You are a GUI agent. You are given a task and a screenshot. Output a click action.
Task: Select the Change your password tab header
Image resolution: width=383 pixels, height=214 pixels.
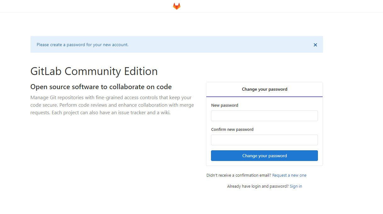pos(264,89)
